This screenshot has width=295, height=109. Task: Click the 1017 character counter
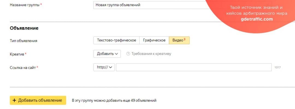pos(278,67)
